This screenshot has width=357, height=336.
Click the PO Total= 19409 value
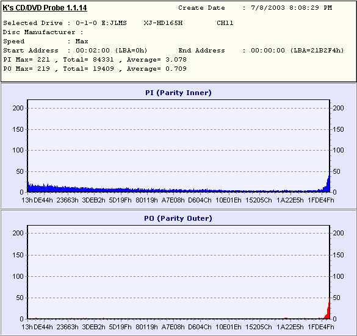88,69
